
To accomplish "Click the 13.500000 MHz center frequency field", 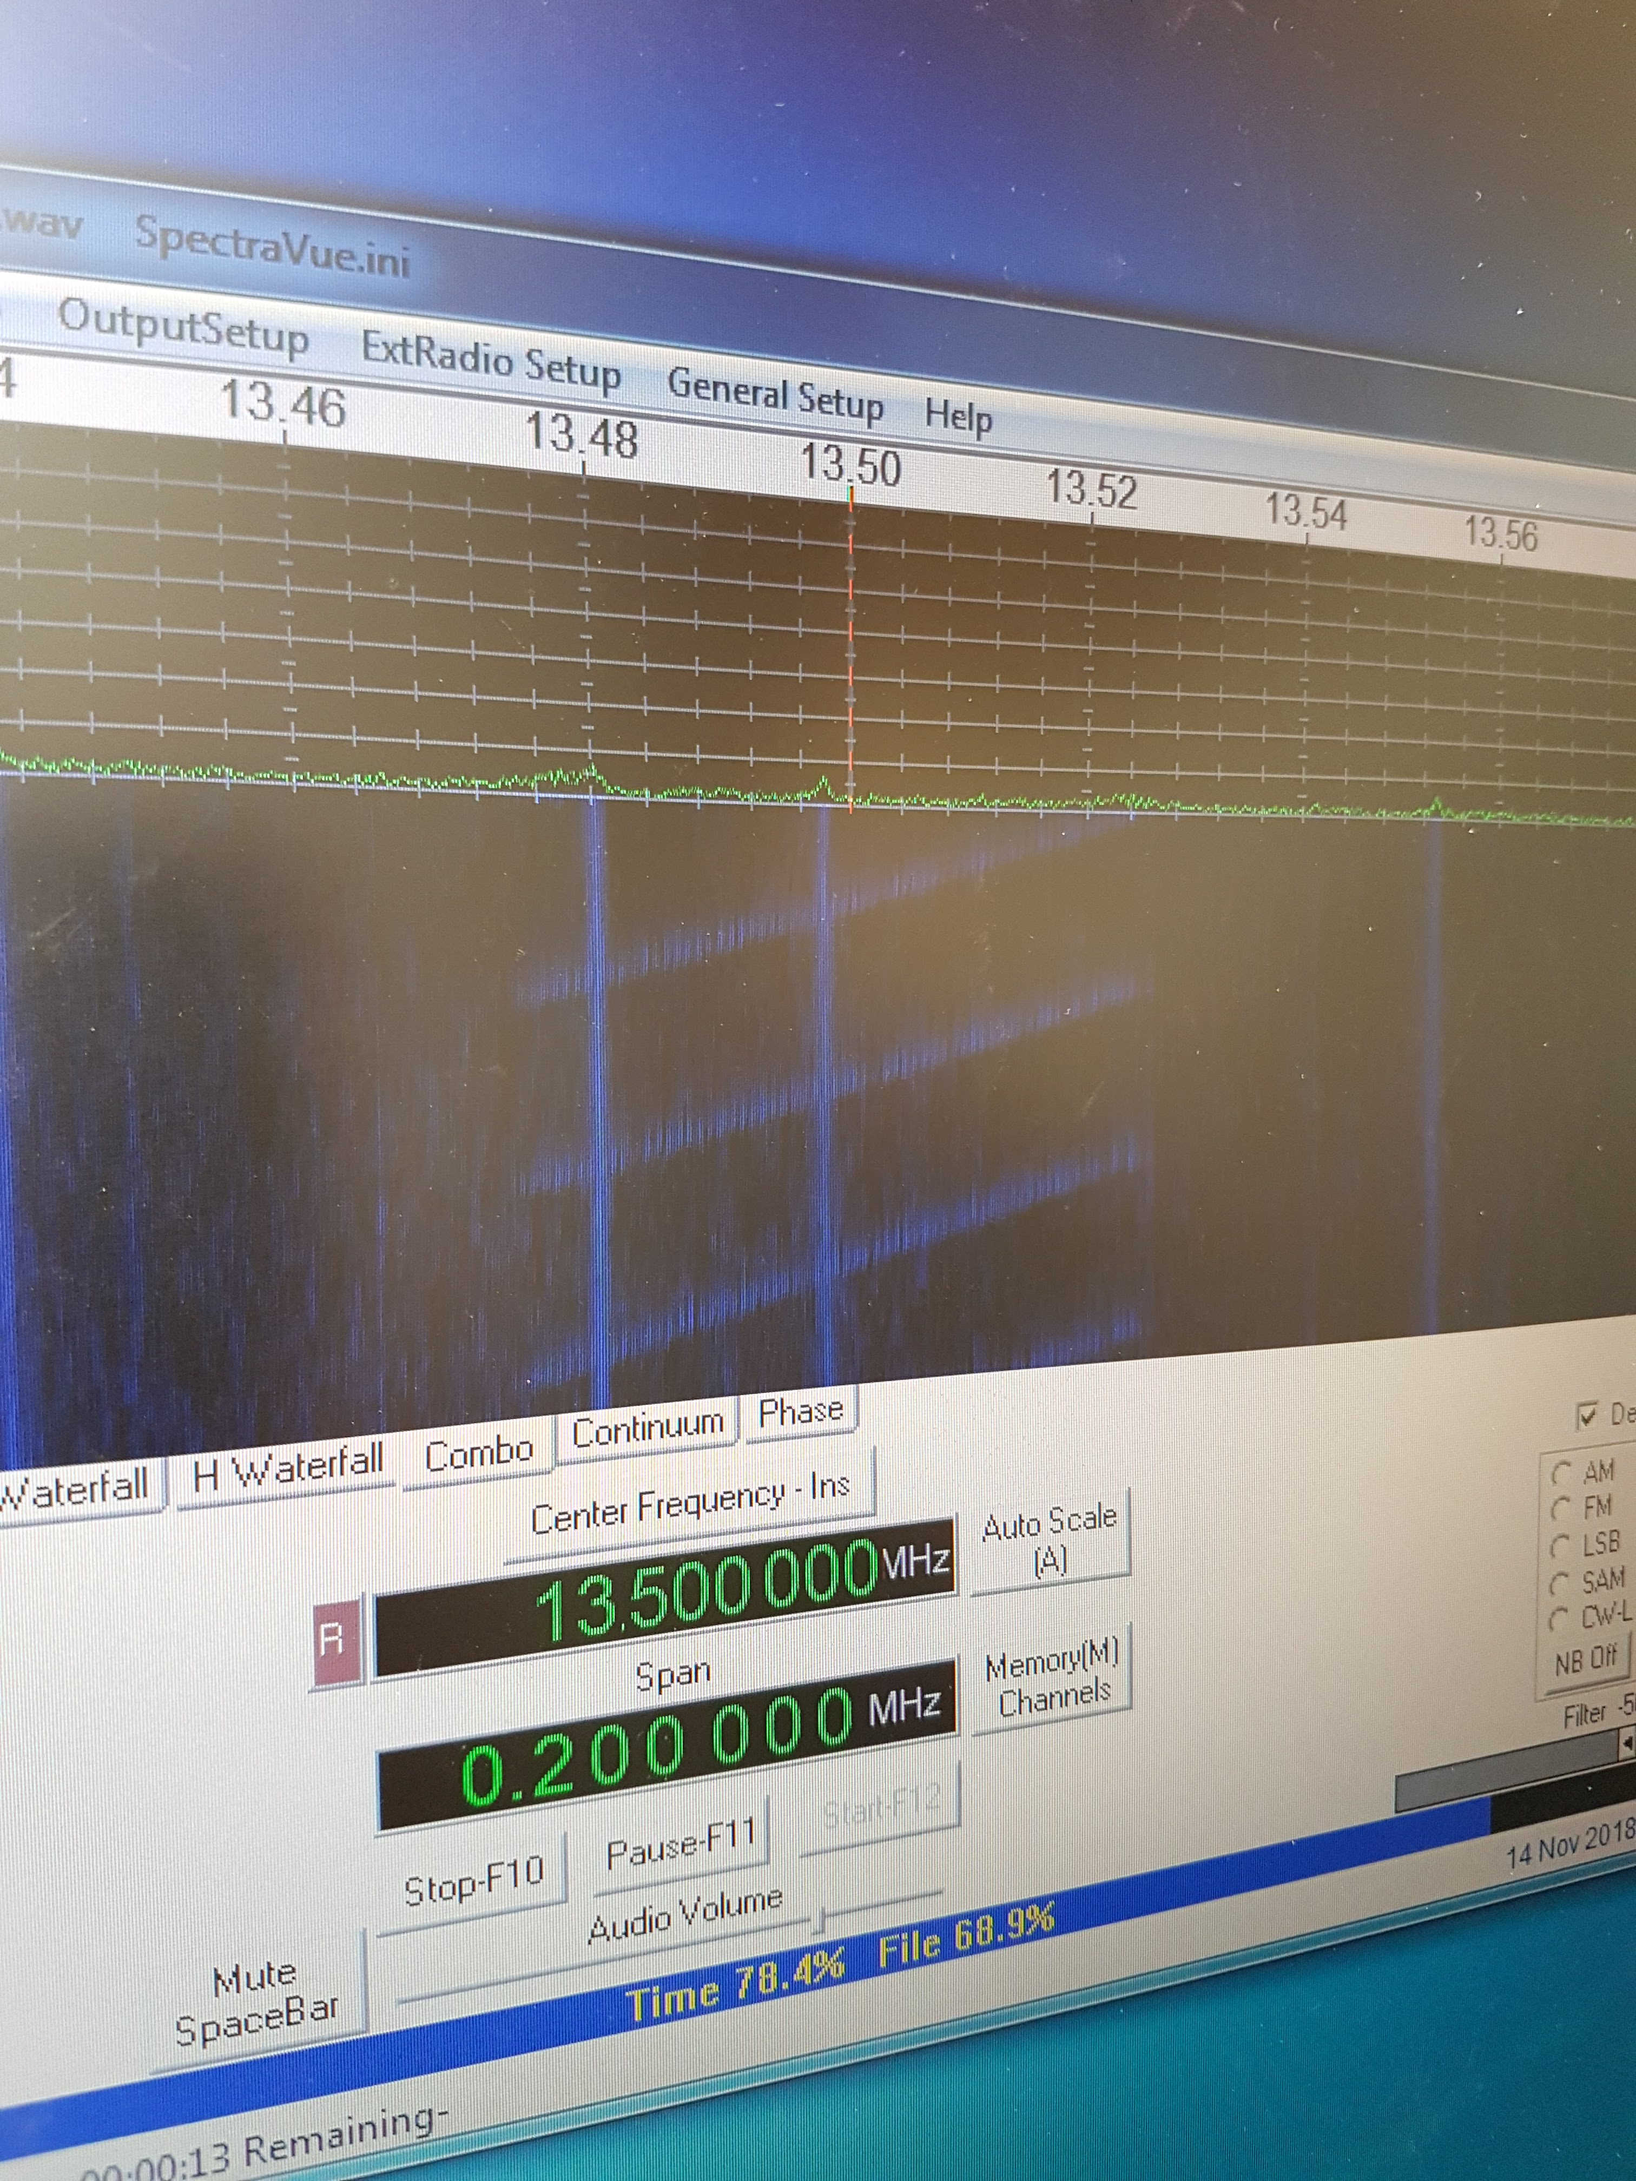I will [665, 1600].
